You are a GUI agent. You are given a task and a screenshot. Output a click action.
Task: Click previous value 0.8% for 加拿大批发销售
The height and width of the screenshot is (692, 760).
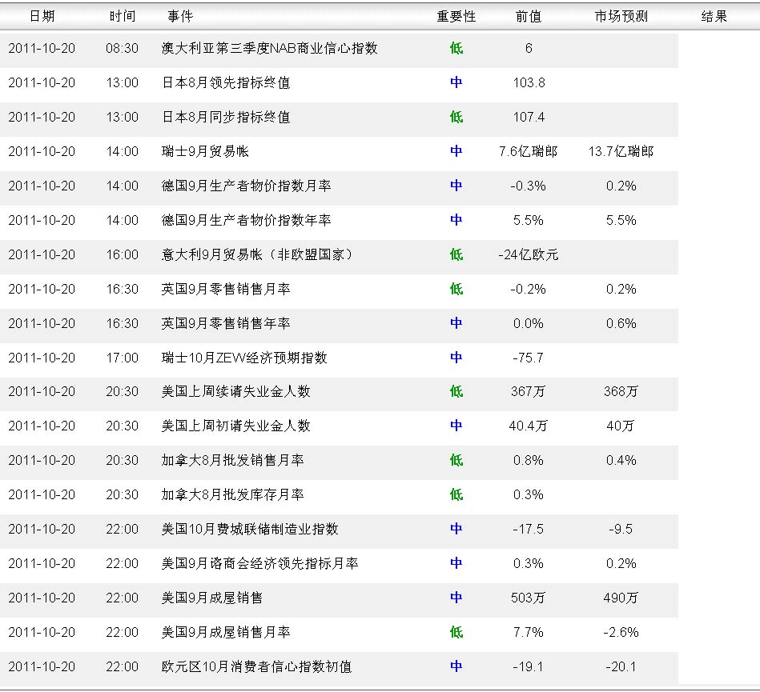[x=529, y=460]
